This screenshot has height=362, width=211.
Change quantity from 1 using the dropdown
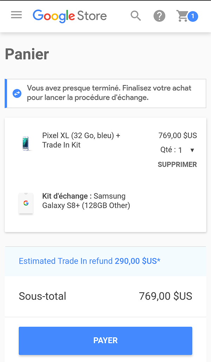pos(192,150)
